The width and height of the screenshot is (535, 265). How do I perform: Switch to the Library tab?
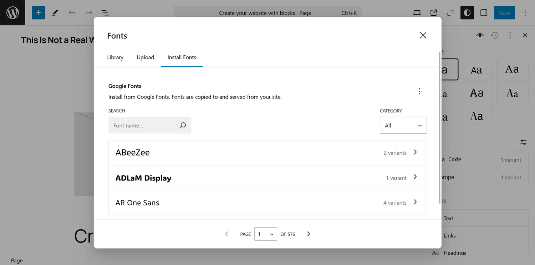(x=115, y=57)
